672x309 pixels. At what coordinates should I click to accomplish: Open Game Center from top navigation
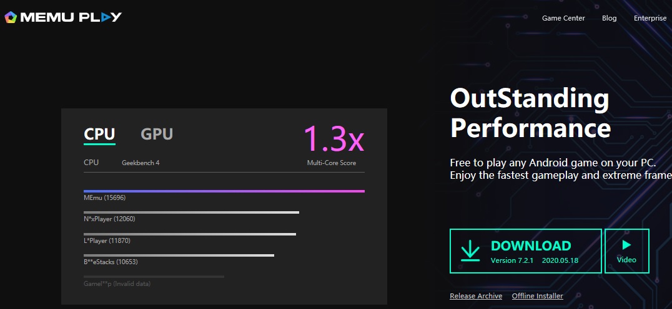pyautogui.click(x=563, y=18)
